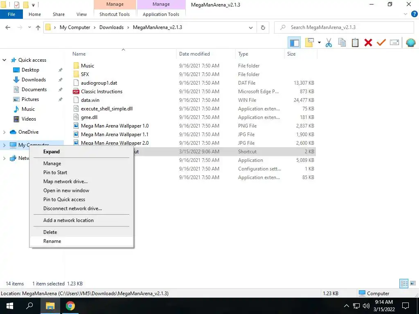Viewport: 419px width, 314px height.
Task: Select Pictures in the navigation pane
Action: tap(30, 99)
